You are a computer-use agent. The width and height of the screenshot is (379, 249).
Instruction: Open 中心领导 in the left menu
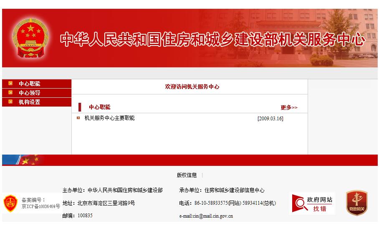point(30,93)
